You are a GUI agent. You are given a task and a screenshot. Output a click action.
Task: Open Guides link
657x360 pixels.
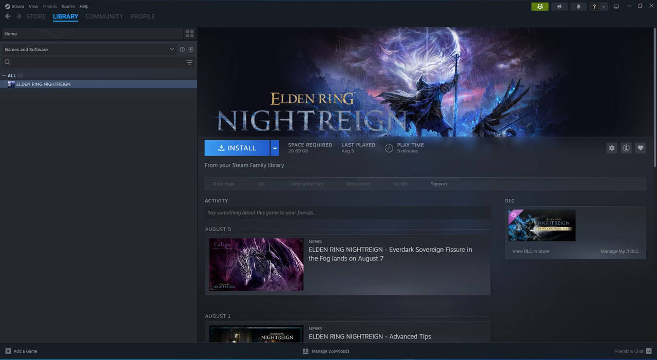point(401,184)
